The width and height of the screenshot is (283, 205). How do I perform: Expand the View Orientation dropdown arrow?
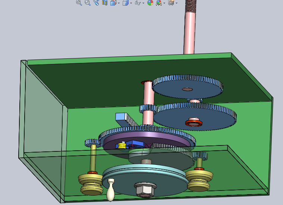119,3
